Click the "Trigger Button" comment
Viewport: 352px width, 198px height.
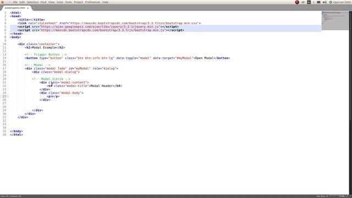(x=46, y=54)
